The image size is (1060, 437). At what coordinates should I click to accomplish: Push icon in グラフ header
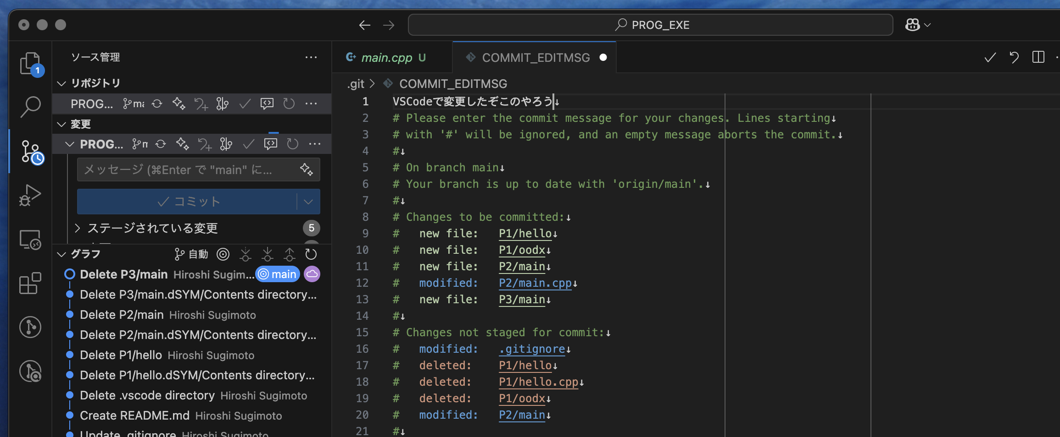[x=290, y=254]
